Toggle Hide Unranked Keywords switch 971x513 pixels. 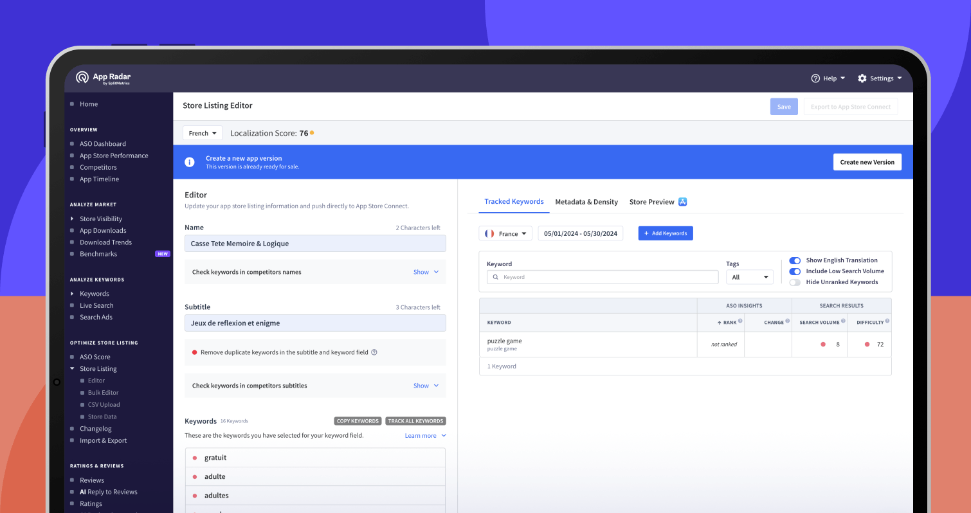[795, 282]
